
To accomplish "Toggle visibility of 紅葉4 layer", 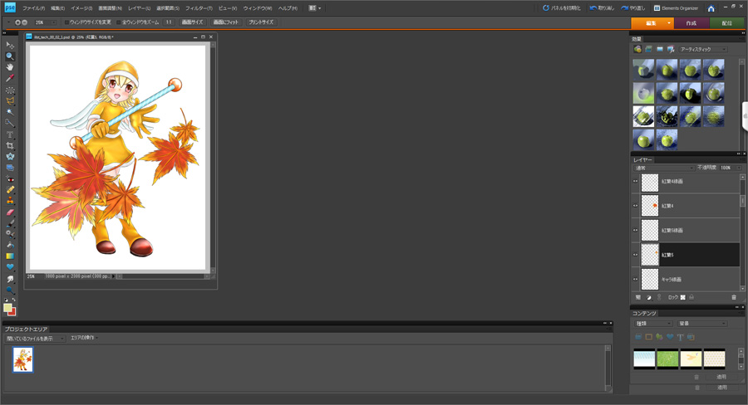I will click(635, 205).
